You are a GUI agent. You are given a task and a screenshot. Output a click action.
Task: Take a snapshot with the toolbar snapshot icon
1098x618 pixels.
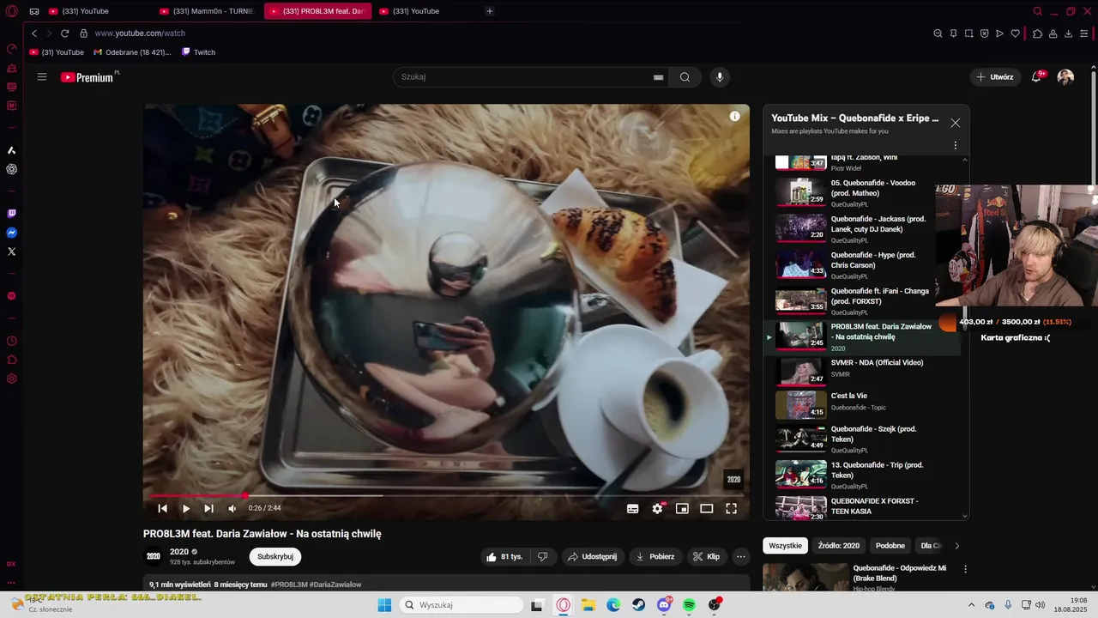coord(968,33)
